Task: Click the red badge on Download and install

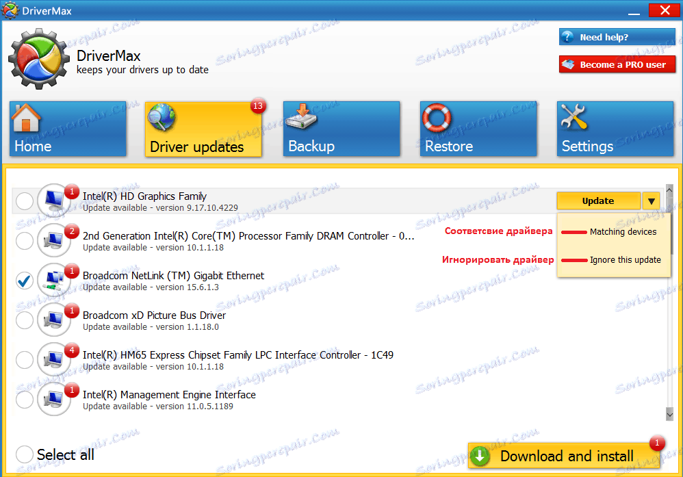Action: click(657, 443)
